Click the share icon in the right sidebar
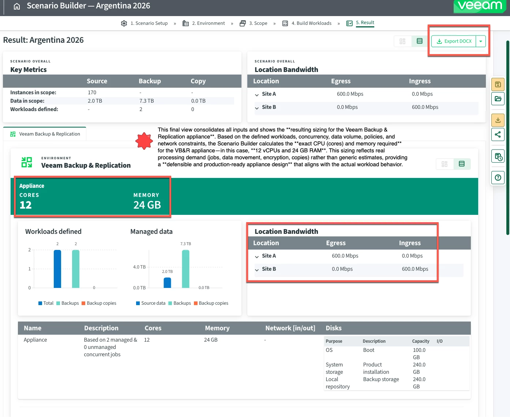Image resolution: width=510 pixels, height=418 pixels. pos(498,134)
